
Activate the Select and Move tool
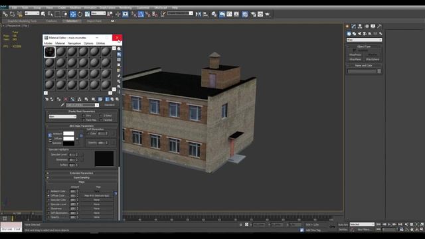[73, 14]
